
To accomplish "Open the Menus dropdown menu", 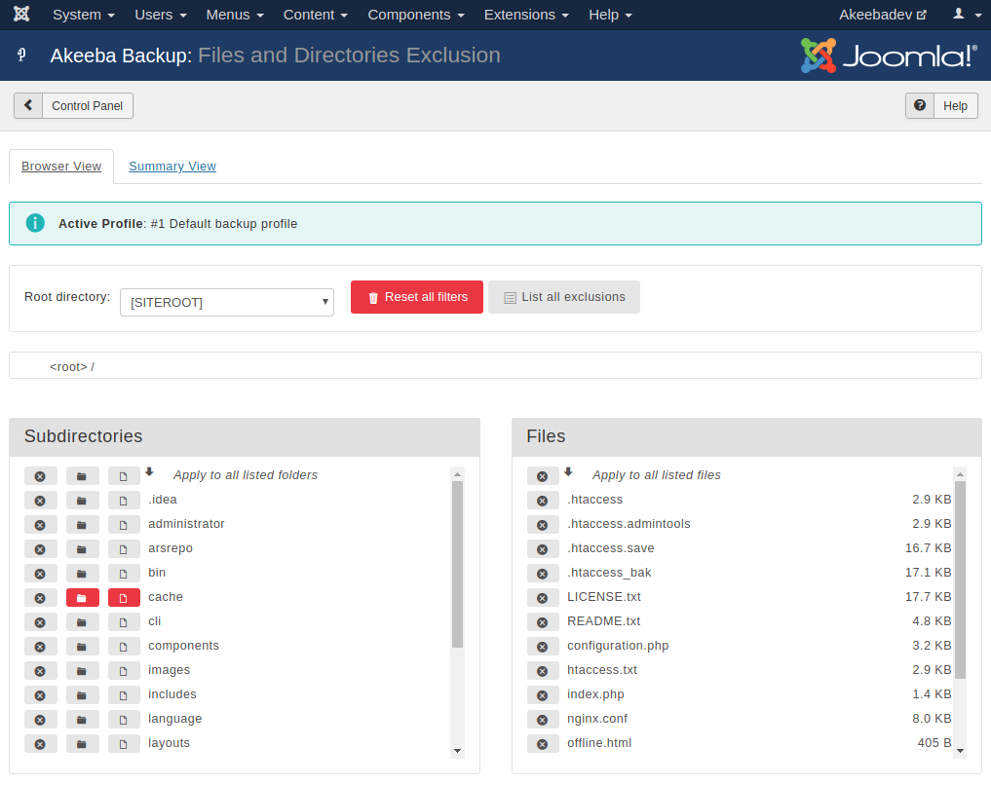I will point(235,15).
